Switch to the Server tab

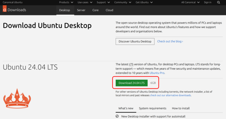coord(81,10)
